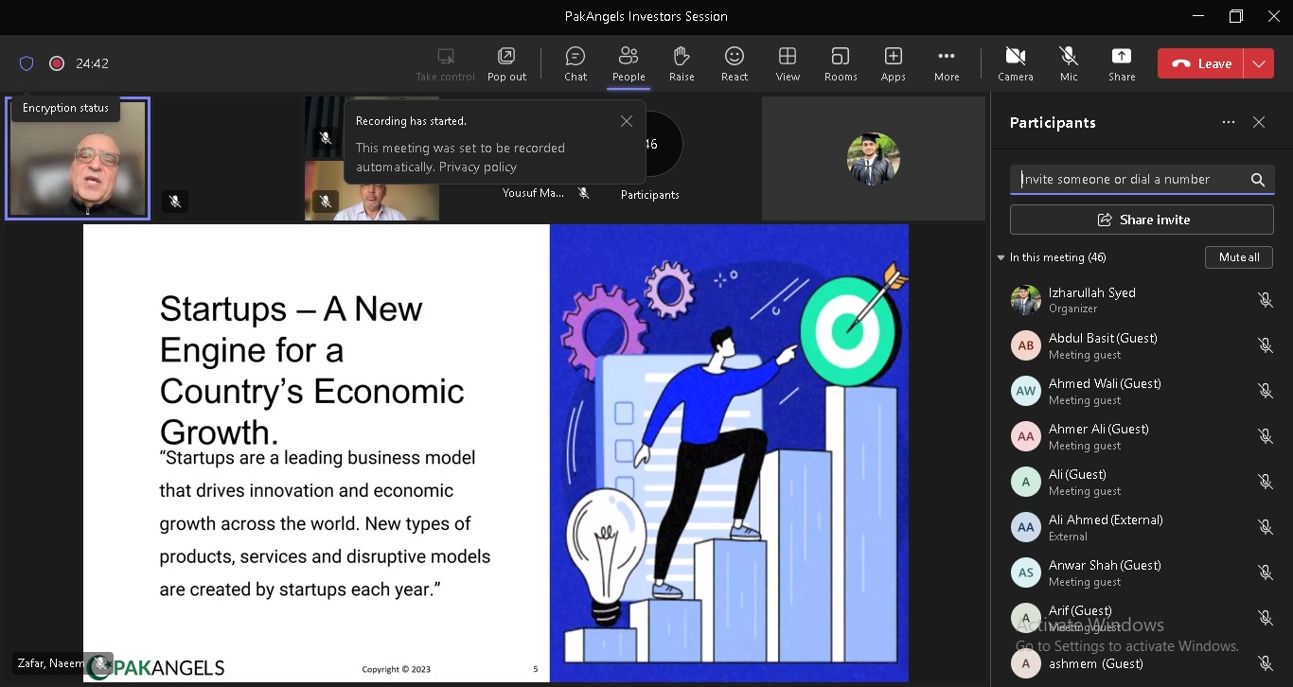
Task: Click the Mute all button
Action: pos(1239,257)
